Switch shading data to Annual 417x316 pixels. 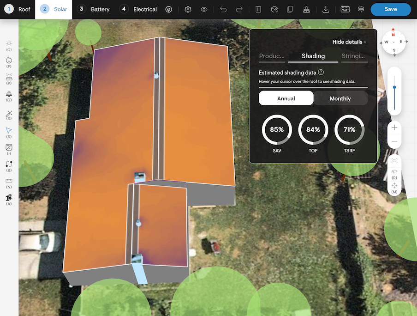pos(286,98)
